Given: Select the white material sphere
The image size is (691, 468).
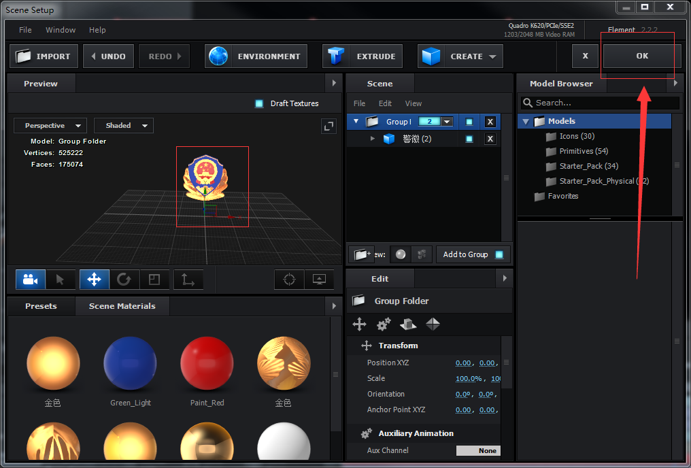Looking at the screenshot, I should 284,441.
